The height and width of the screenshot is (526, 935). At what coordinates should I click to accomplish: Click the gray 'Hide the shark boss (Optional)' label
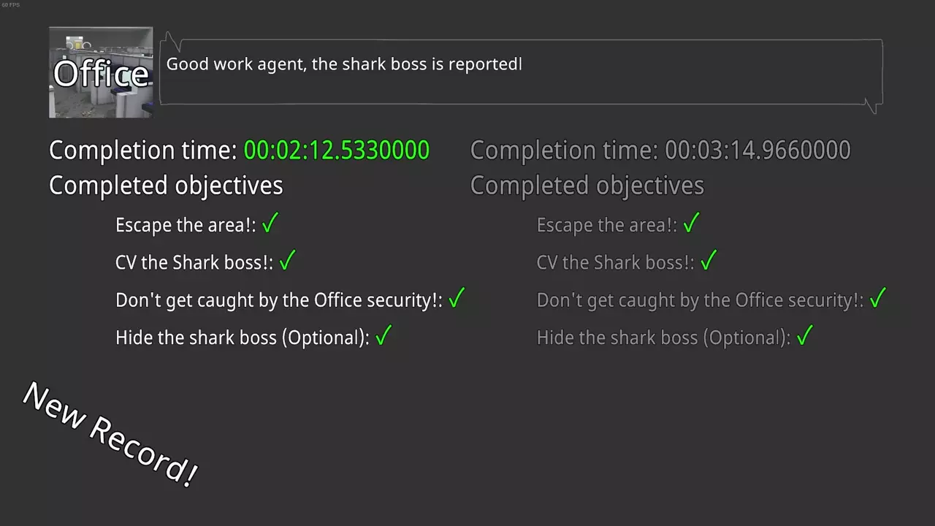663,338
